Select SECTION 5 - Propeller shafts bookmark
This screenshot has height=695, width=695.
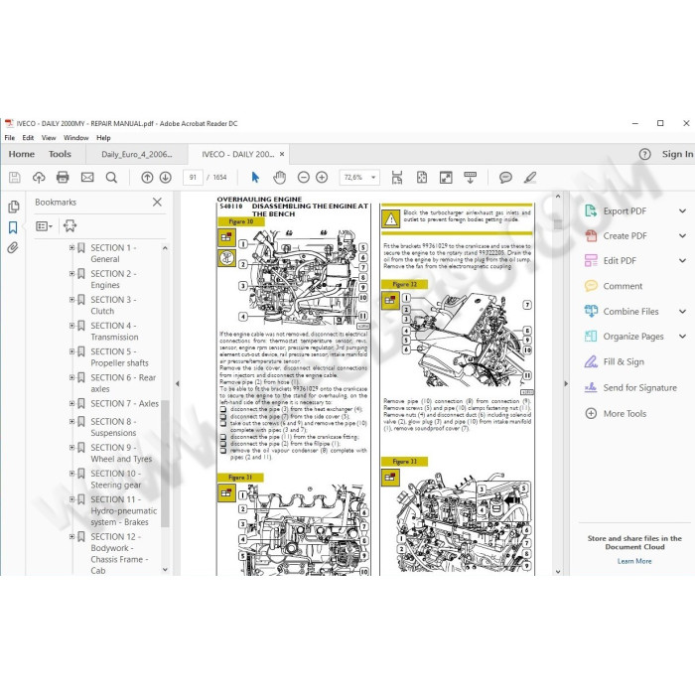click(120, 357)
